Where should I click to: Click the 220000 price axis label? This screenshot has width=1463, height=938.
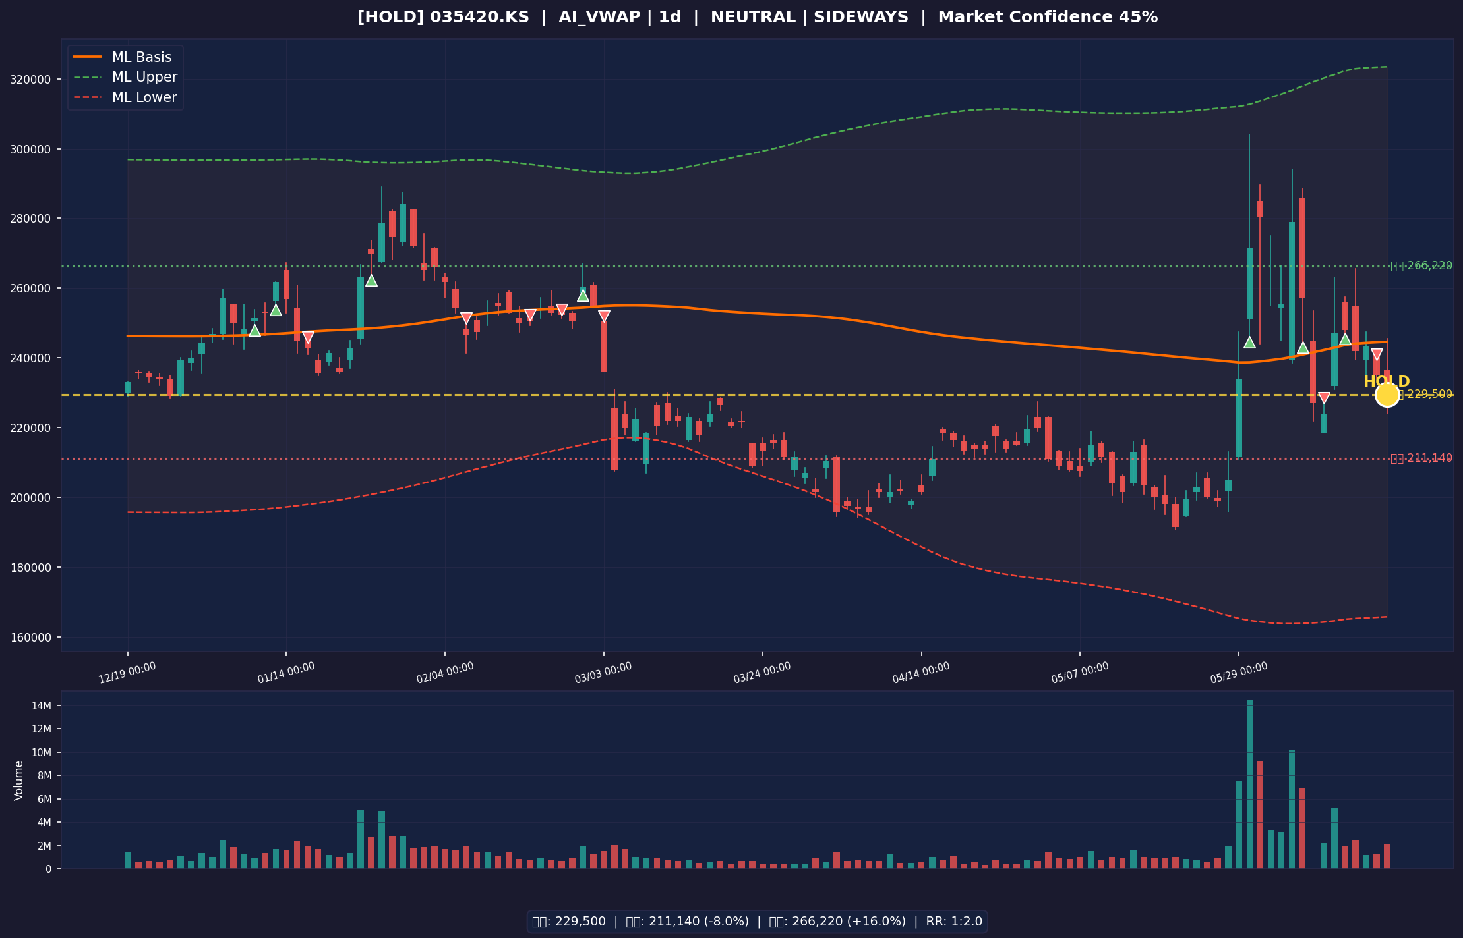click(x=32, y=428)
